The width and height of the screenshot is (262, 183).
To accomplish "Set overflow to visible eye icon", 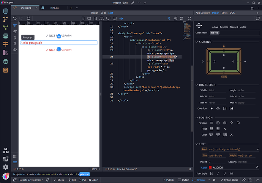I will point(211,108).
